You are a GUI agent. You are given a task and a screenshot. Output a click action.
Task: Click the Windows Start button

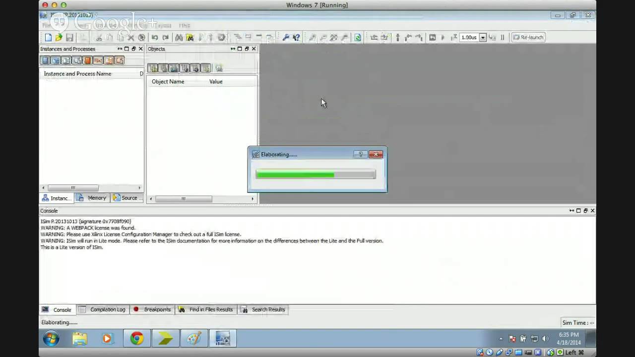pyautogui.click(x=51, y=339)
